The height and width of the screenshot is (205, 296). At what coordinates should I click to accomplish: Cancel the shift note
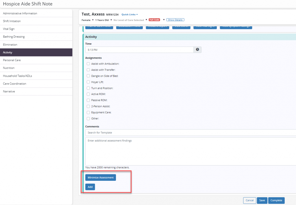(249, 200)
